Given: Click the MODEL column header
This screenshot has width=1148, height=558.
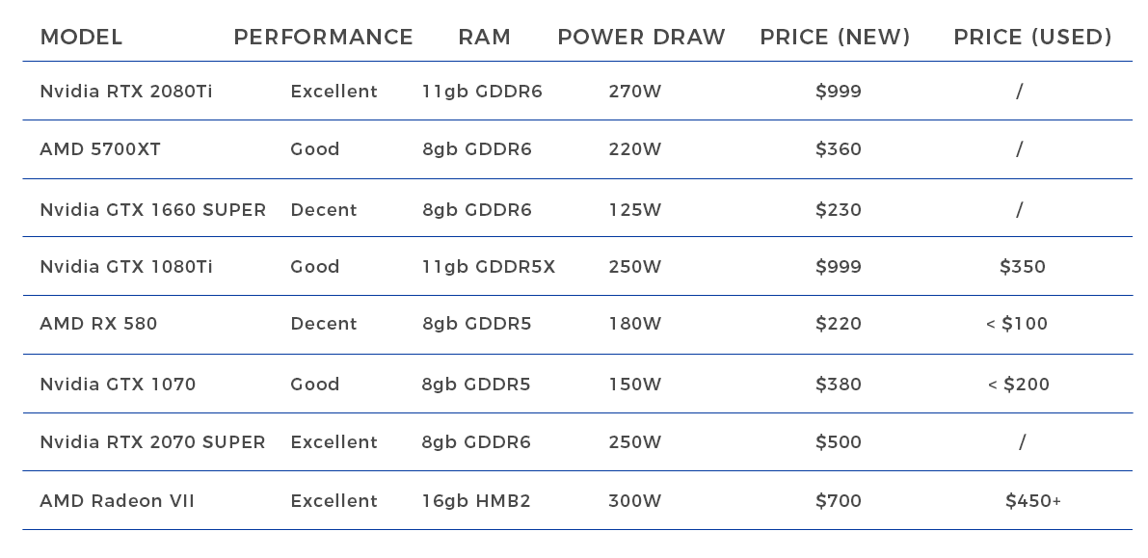Looking at the screenshot, I should point(81,38).
